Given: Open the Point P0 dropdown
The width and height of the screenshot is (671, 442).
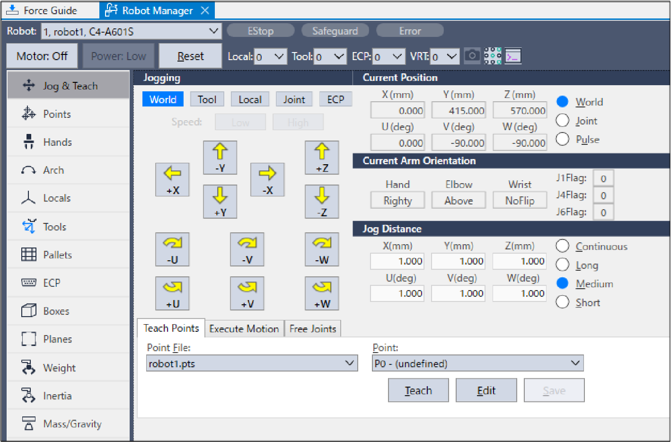Looking at the screenshot, I should click(478, 363).
